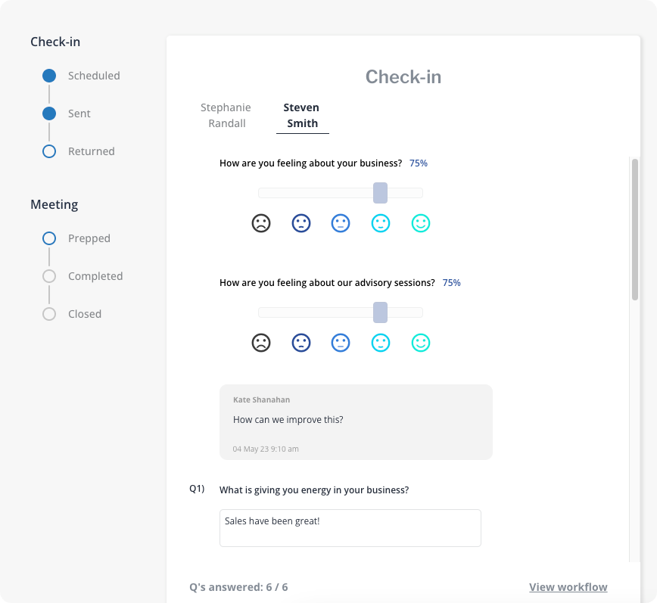Select the middle neutral smiley for advisory sessions

(341, 343)
